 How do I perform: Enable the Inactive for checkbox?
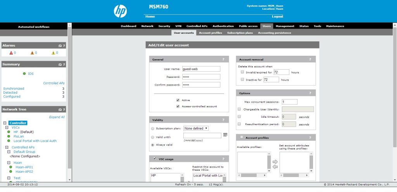coord(243,80)
